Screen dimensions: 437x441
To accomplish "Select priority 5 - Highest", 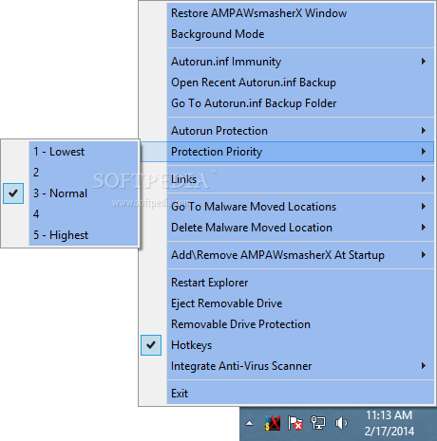I will 70,235.
